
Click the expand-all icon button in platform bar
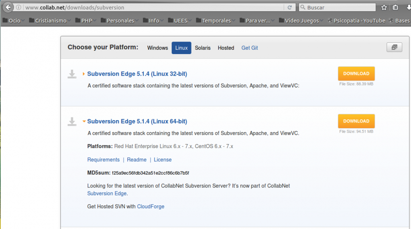[x=394, y=47]
